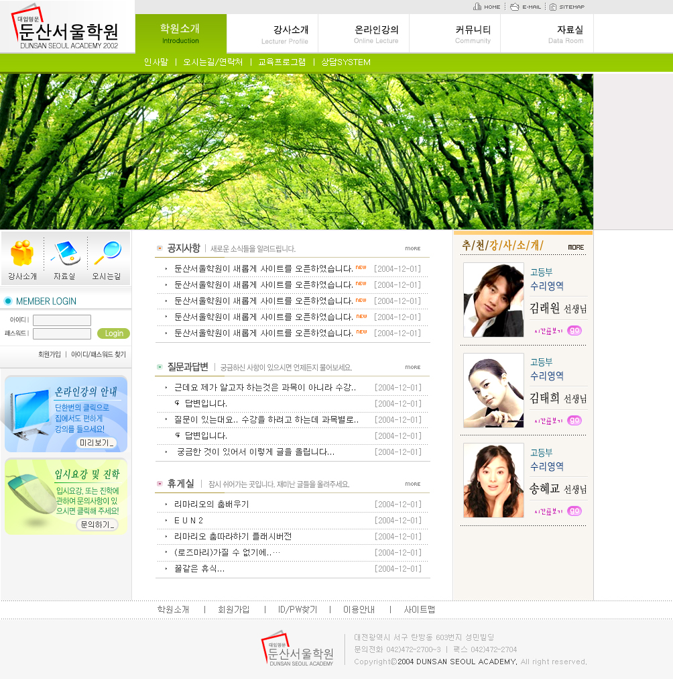Click the 아이디 input field

[62, 320]
